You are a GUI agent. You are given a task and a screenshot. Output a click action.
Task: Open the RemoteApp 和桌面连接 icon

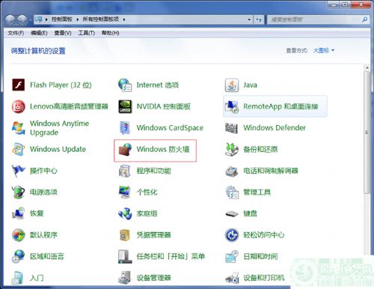coord(232,106)
